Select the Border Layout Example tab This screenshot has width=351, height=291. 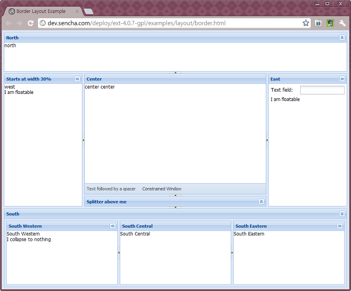42,11
